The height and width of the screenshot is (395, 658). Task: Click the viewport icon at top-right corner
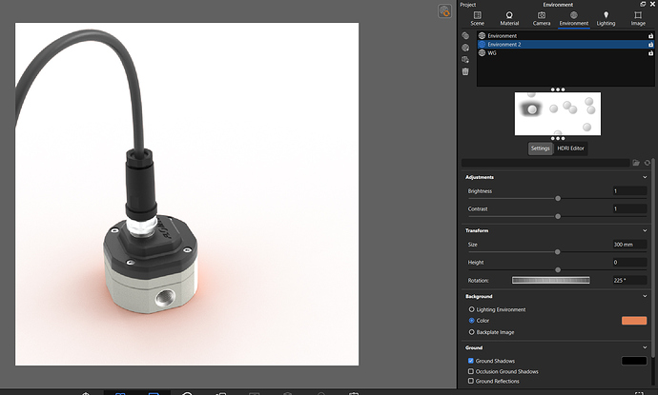(444, 10)
